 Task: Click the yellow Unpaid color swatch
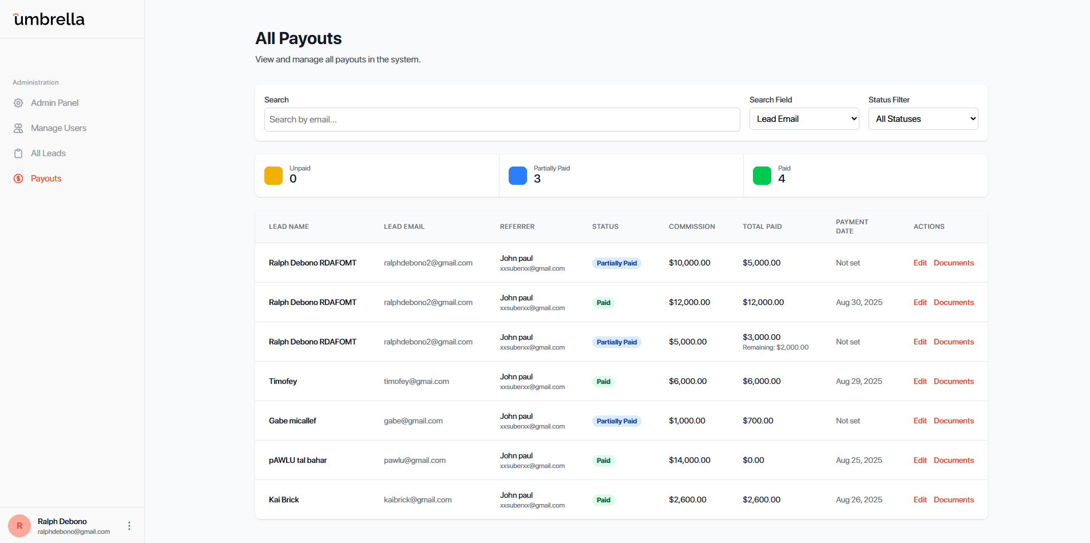[273, 176]
